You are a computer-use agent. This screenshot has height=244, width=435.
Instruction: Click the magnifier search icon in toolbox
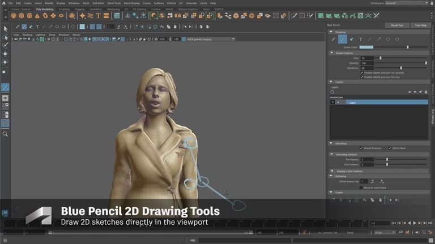(x=5, y=134)
